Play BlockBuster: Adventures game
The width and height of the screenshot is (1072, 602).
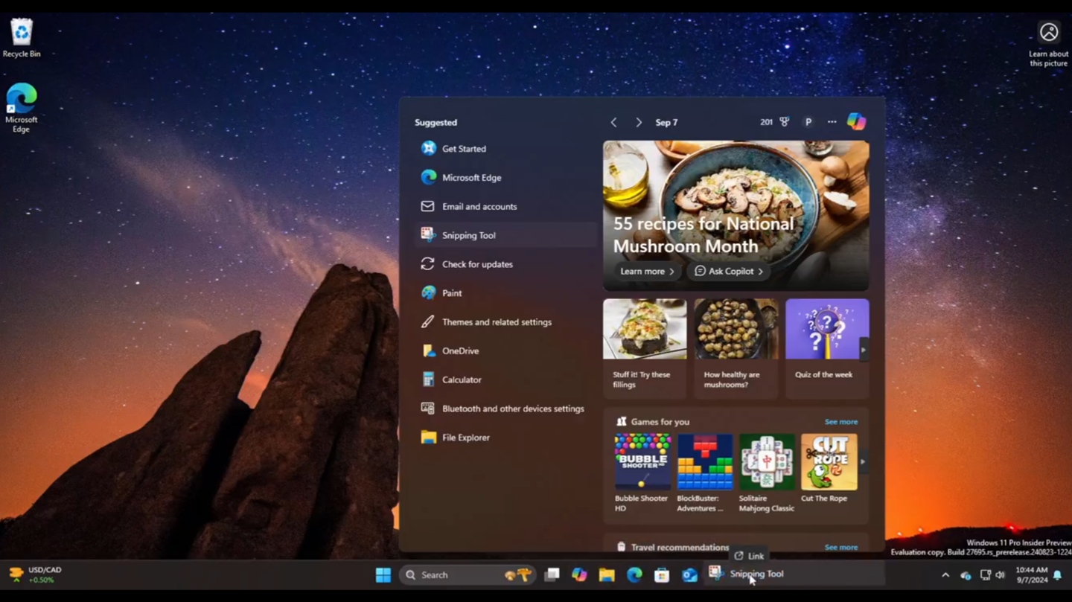[704, 473]
